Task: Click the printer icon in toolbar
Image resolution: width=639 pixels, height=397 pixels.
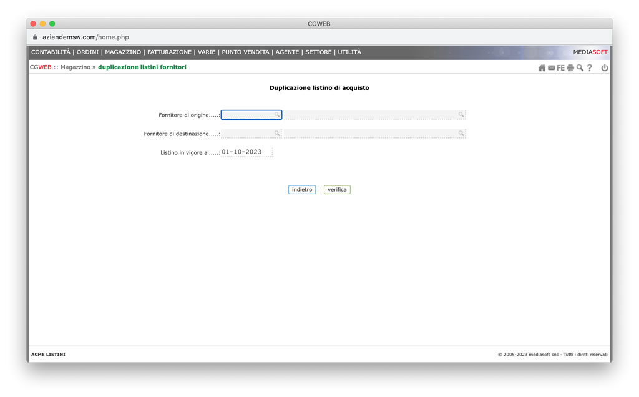Action: coord(570,68)
